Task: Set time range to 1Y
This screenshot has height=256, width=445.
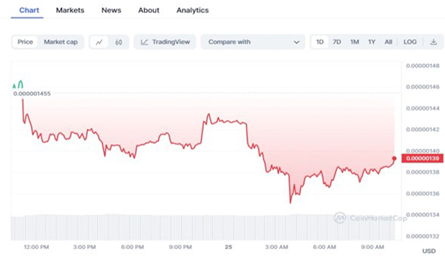Action: pyautogui.click(x=372, y=42)
